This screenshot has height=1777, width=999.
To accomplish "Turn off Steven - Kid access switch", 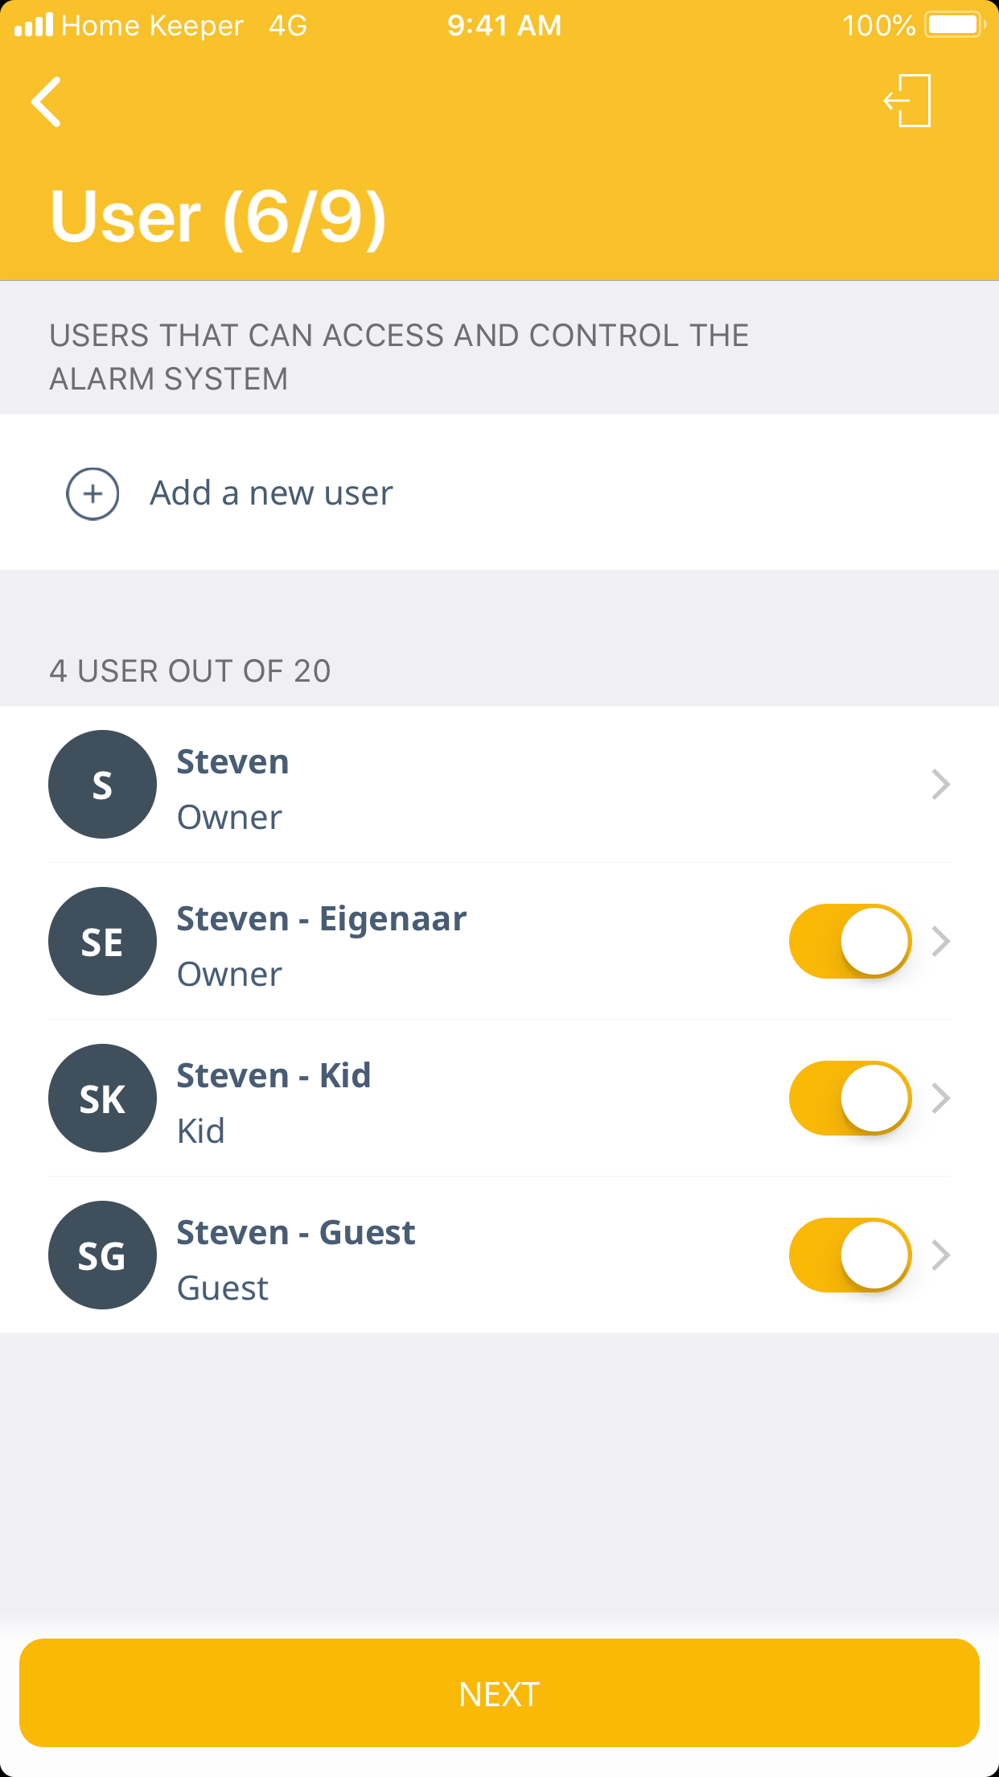I will (849, 1098).
